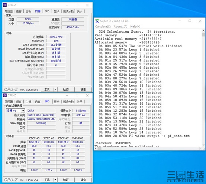Maximize the Super PI window
Image resolution: width=206 pixels, height=184 pixels.
pos(190,21)
